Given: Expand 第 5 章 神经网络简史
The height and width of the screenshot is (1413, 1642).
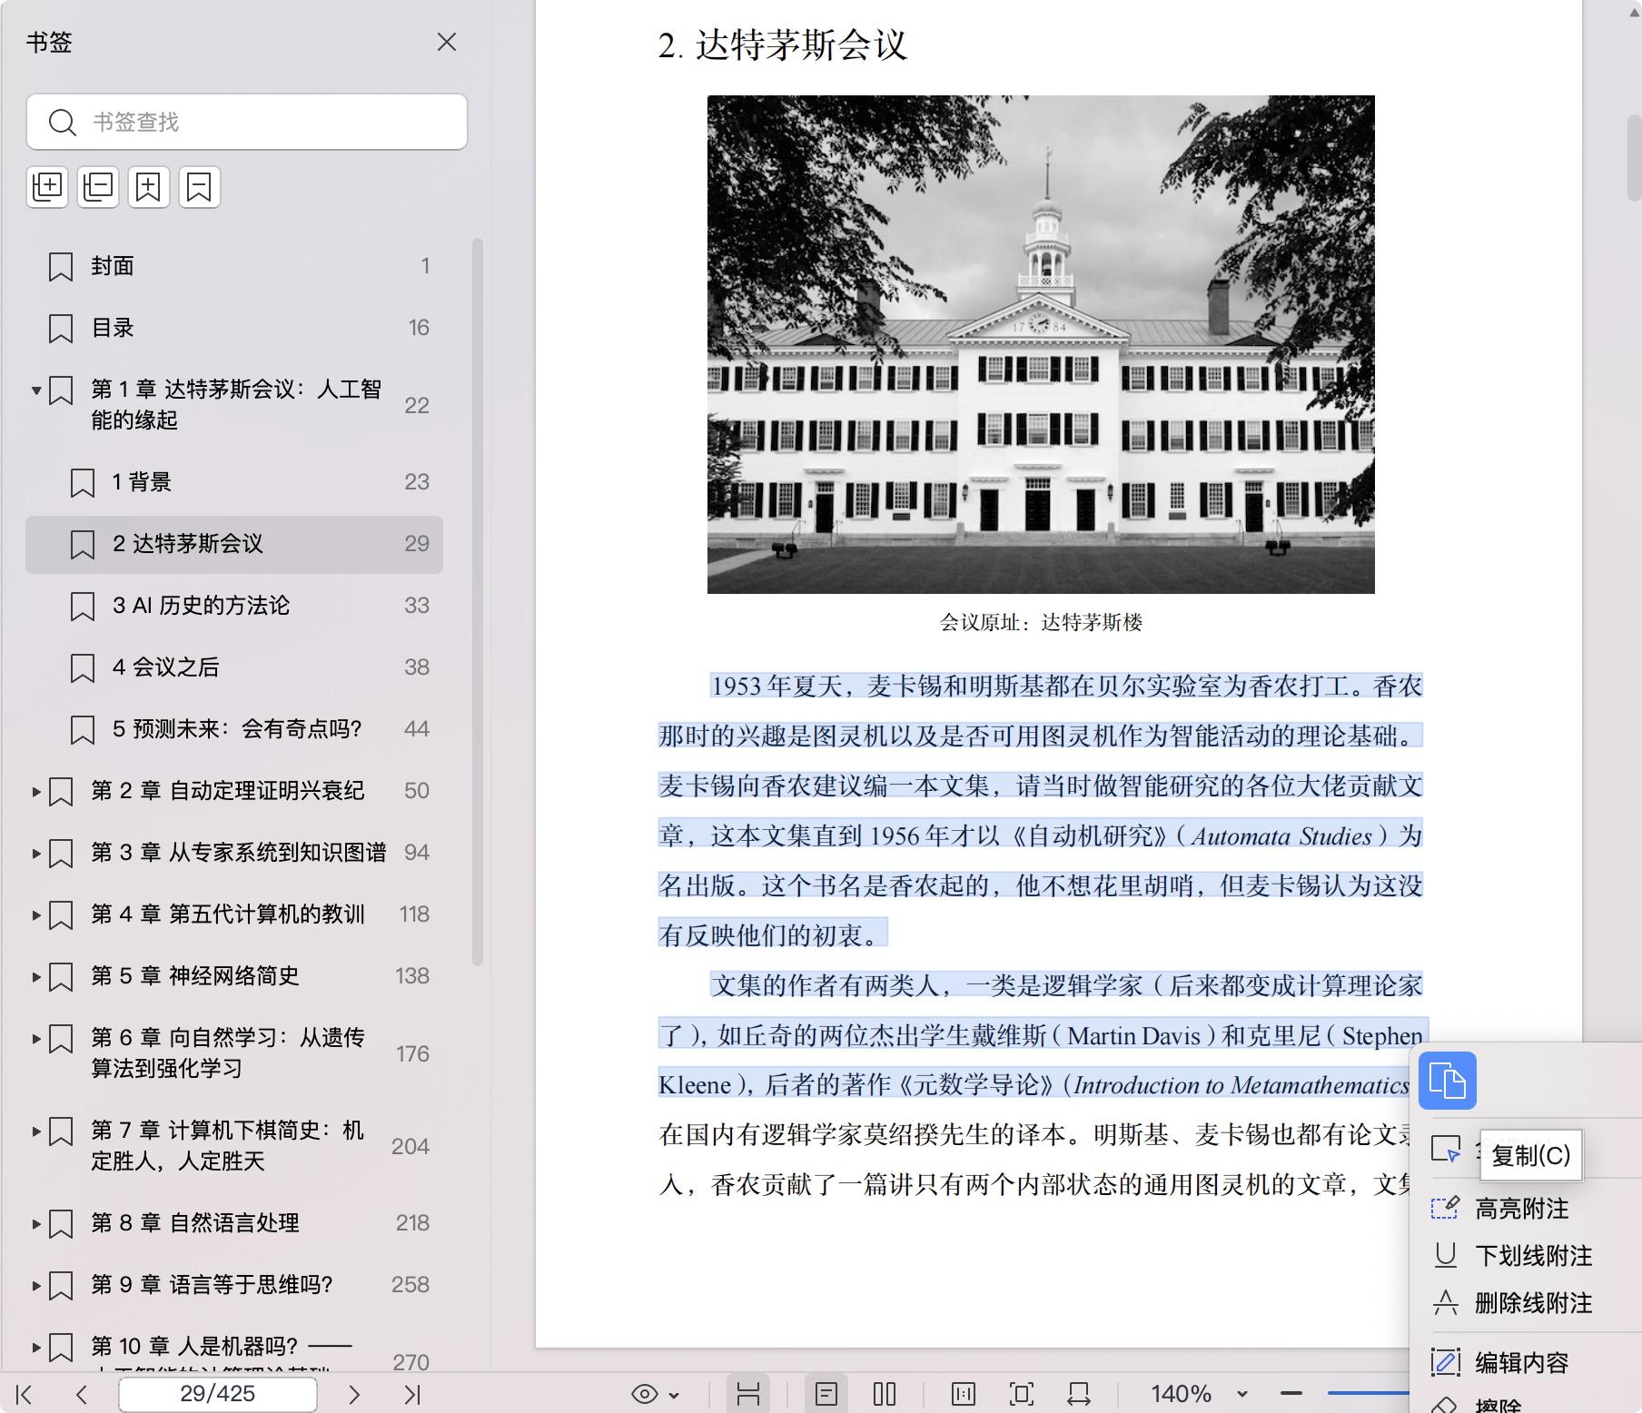Looking at the screenshot, I should coord(36,976).
